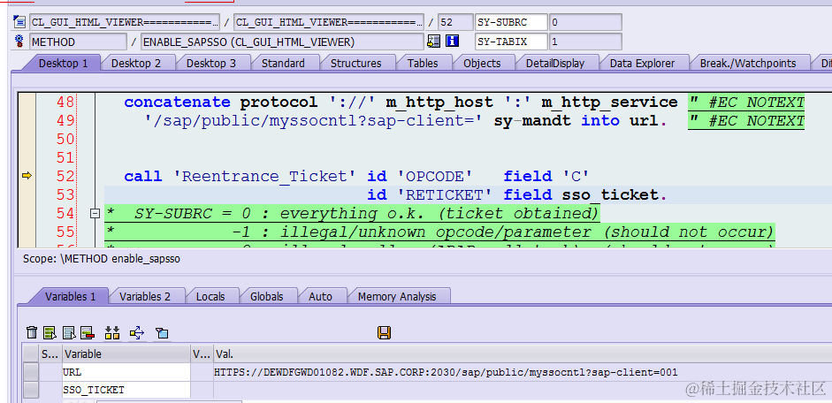Click the Val. column header
The height and width of the screenshot is (403, 832).
pos(523,354)
